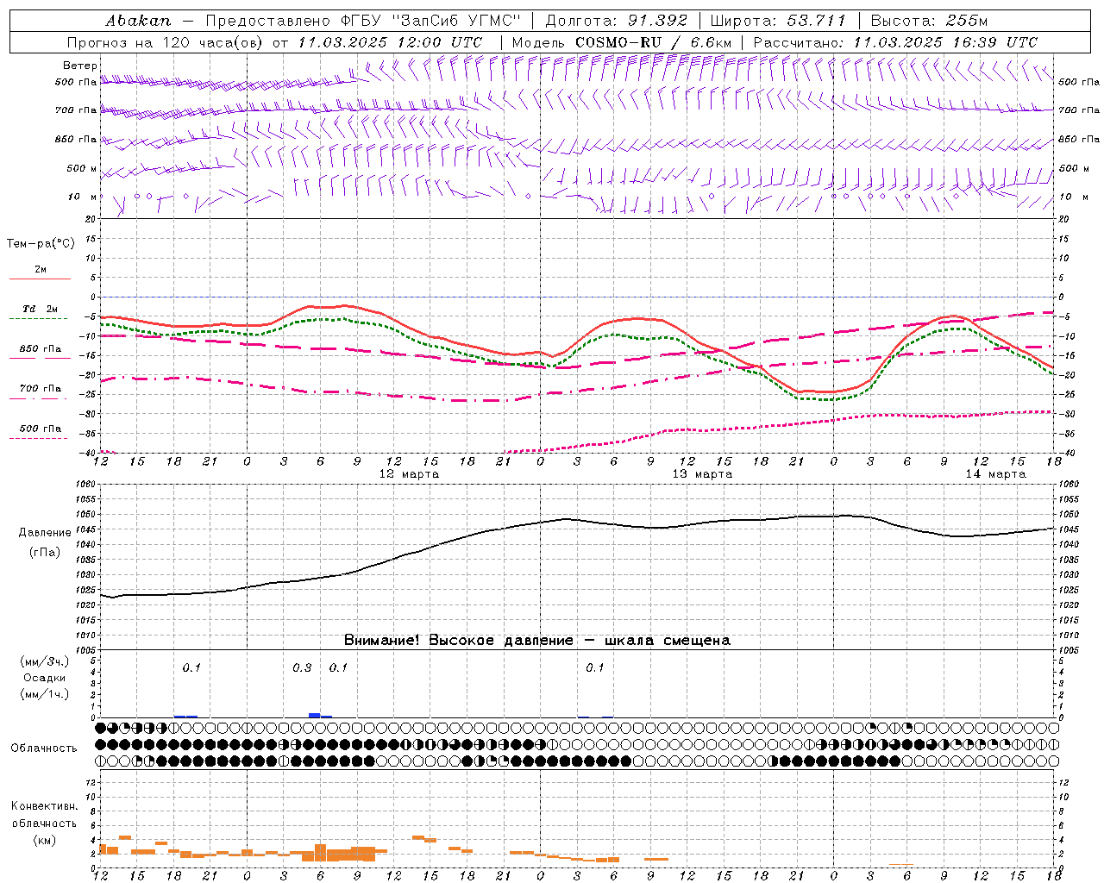Select the Прогноз на 120 часа(ов) text
Viewport: 1104px width, 883px height.
166,42
